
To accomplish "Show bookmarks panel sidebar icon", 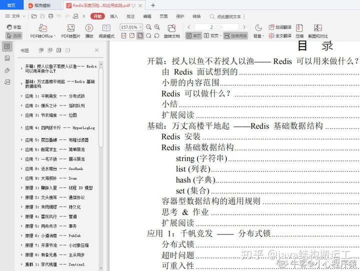I will coord(7,46).
